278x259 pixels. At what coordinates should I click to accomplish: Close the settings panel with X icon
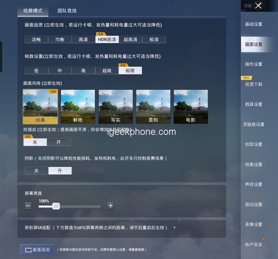[258, 6]
